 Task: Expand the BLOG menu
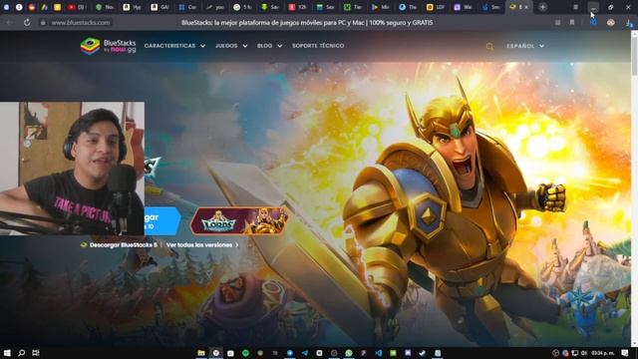(x=269, y=46)
